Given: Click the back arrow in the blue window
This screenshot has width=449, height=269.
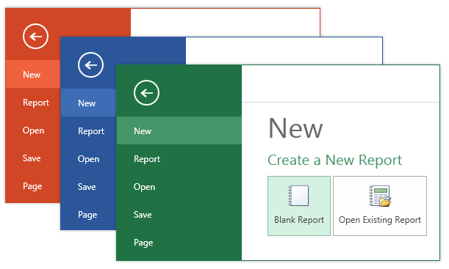Looking at the screenshot, I should [90, 65].
